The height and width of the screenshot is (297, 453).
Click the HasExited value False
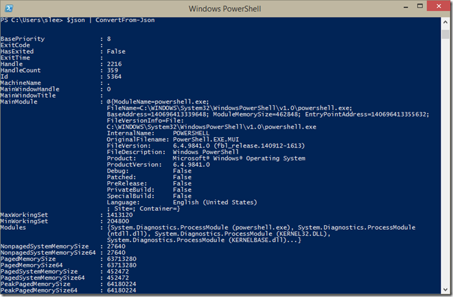[116, 51]
